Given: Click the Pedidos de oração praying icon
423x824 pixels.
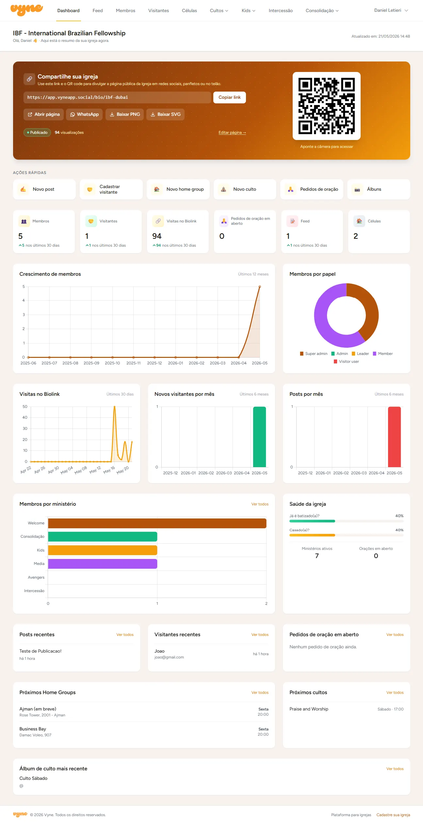Looking at the screenshot, I should click(290, 189).
